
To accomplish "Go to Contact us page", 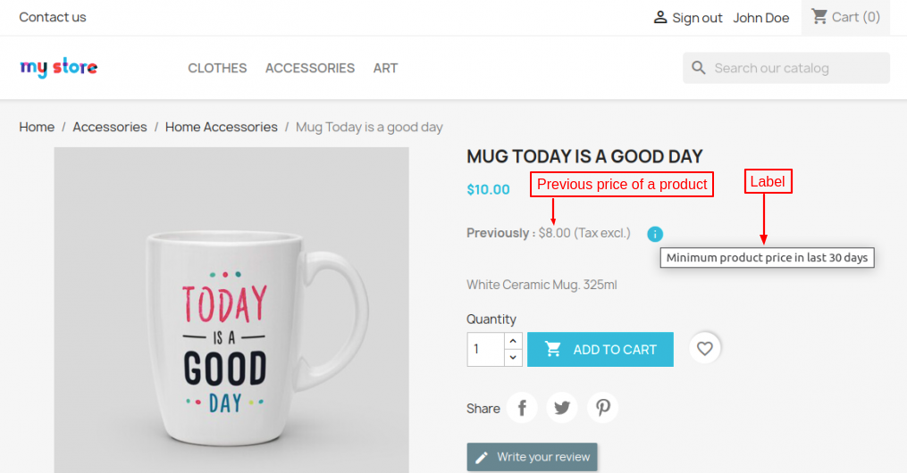I will coord(53,17).
